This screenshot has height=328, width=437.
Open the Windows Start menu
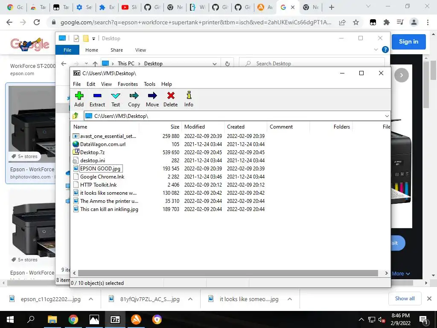point(10,319)
